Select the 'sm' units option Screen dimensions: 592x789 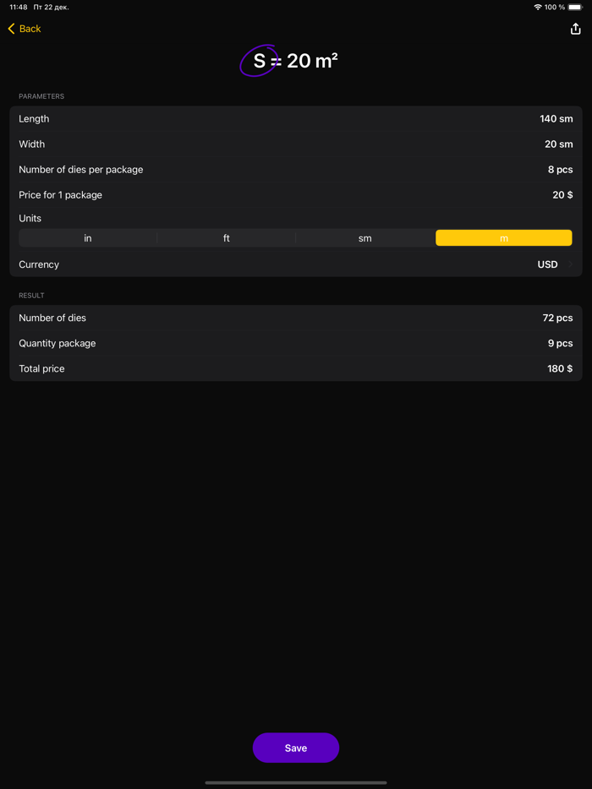[x=365, y=237]
